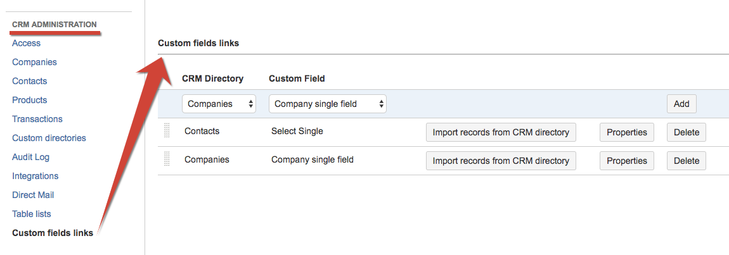This screenshot has width=729, height=255.
Task: Import records for Contacts row
Action: [501, 132]
